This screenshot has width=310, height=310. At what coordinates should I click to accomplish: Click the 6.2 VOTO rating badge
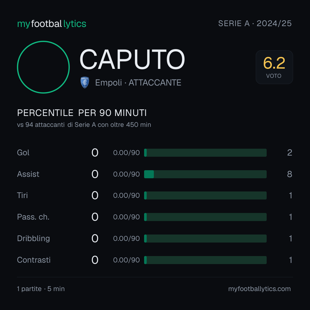pos(274,67)
